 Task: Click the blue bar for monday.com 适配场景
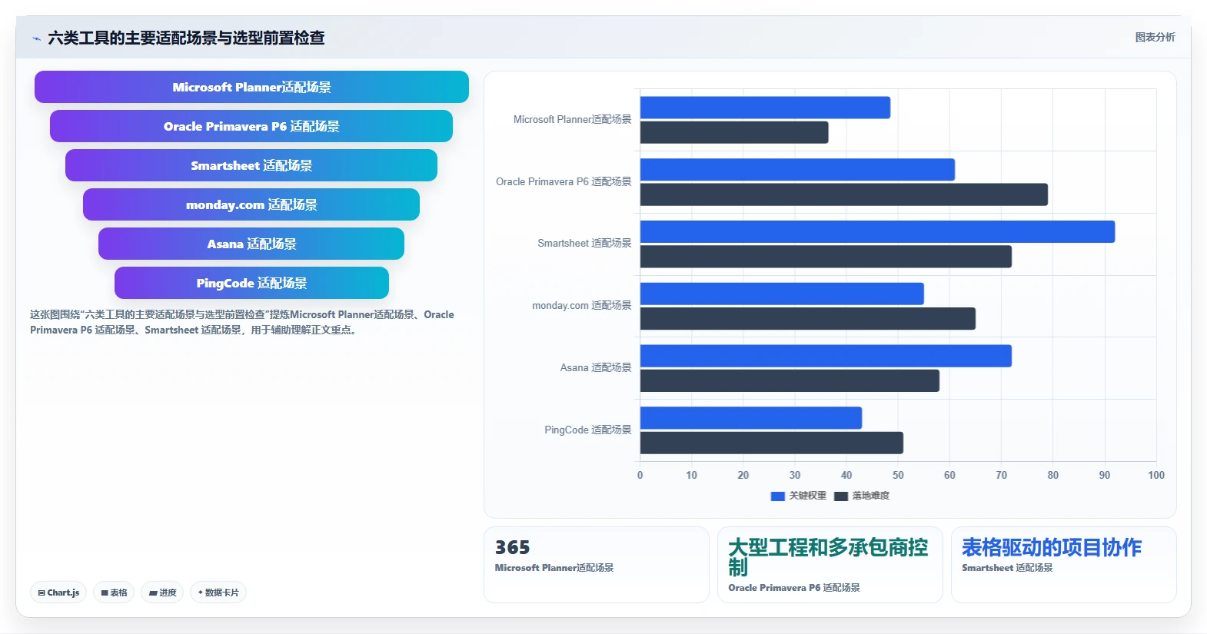[782, 294]
